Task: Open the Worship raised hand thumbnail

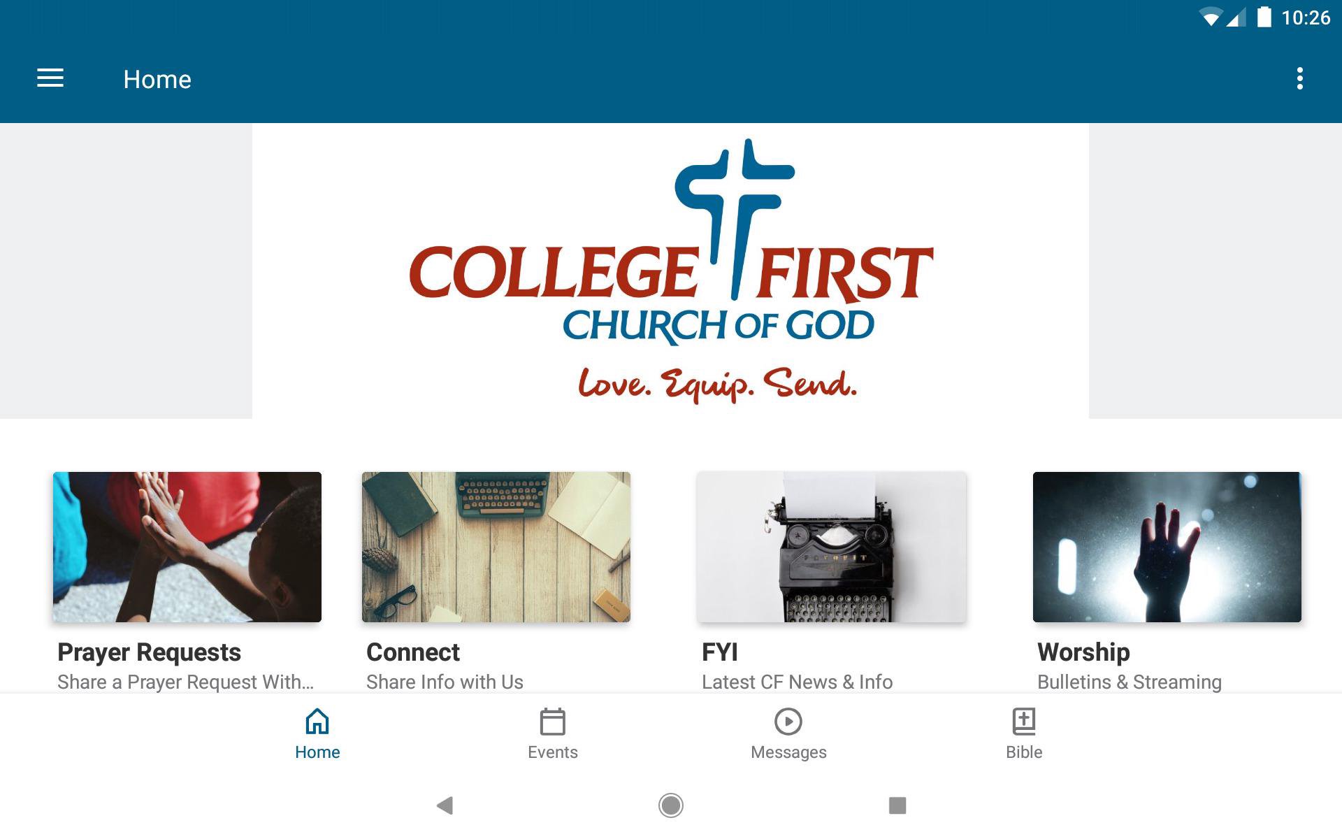Action: tap(1167, 547)
